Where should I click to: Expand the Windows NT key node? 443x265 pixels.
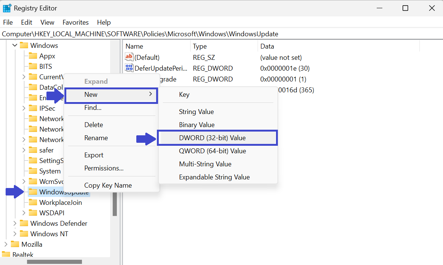pos(15,234)
